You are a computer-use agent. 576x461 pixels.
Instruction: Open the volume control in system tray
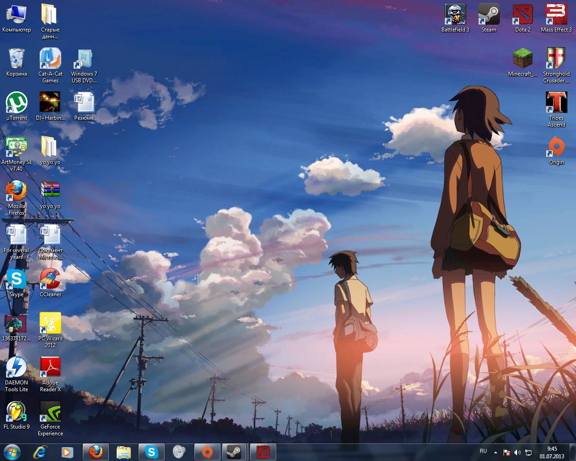tap(517, 452)
